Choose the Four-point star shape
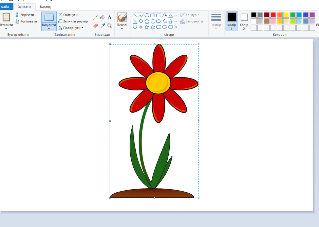319x227 pixels. pyautogui.click(x=141, y=27)
